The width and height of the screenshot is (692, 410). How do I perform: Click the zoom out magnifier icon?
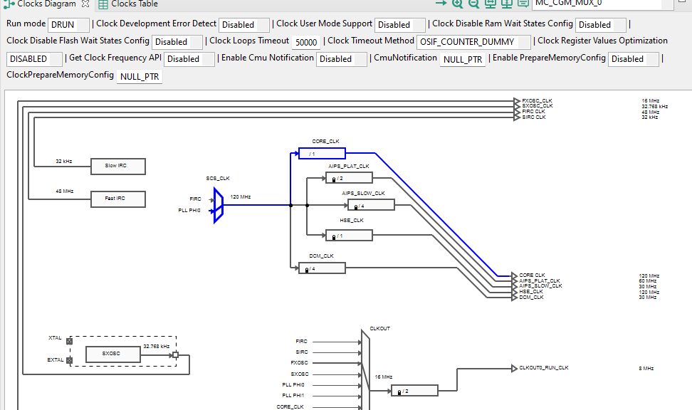[x=473, y=4]
